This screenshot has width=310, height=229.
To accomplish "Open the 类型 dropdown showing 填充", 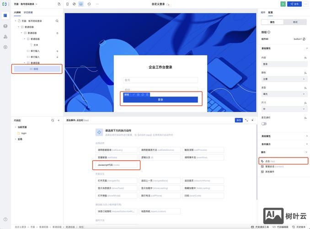I will tap(283, 94).
